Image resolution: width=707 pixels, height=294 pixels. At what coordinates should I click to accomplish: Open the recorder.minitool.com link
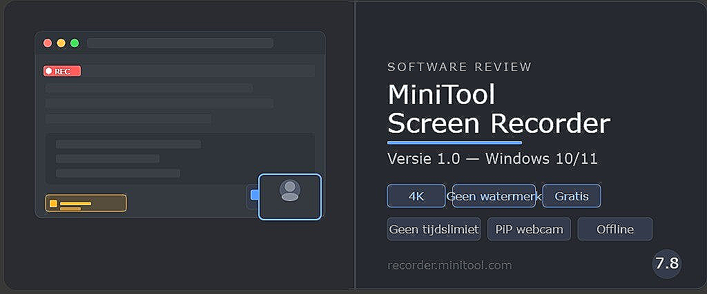pyautogui.click(x=449, y=265)
